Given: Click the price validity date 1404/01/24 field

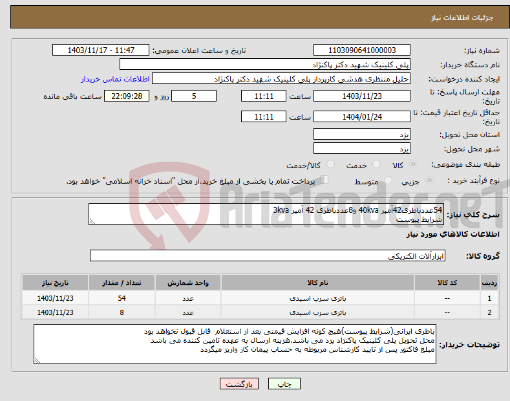Looking at the screenshot, I should pos(362,116).
